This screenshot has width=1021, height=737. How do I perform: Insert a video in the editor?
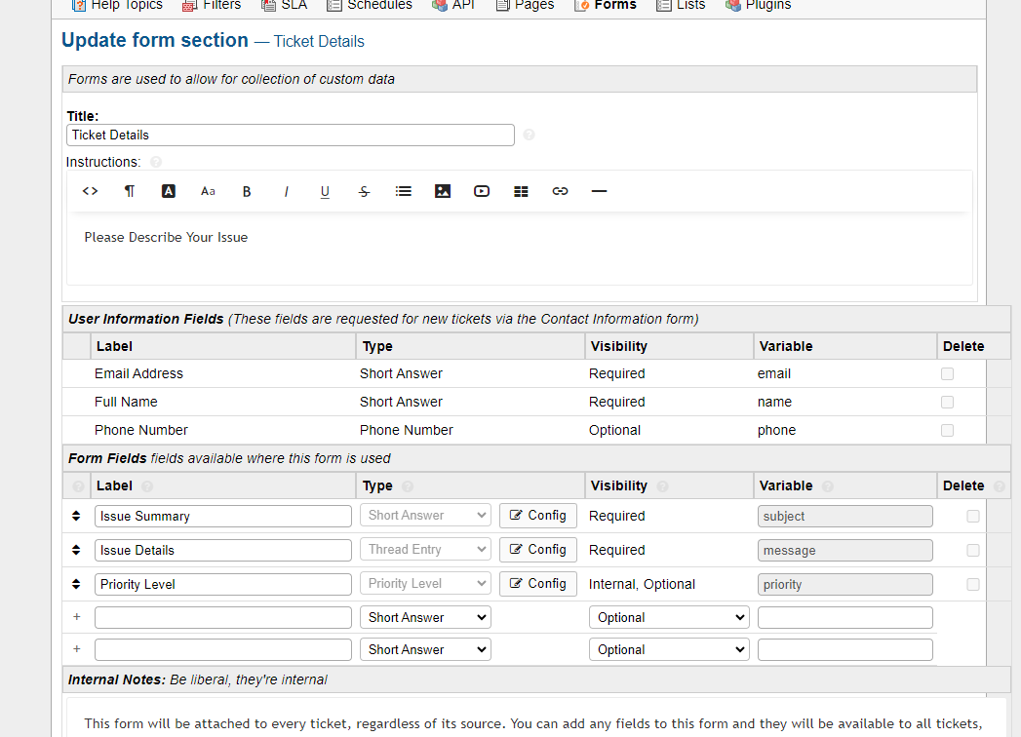click(x=482, y=191)
